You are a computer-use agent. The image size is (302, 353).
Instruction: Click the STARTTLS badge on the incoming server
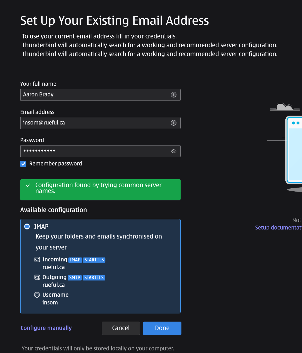94,260
